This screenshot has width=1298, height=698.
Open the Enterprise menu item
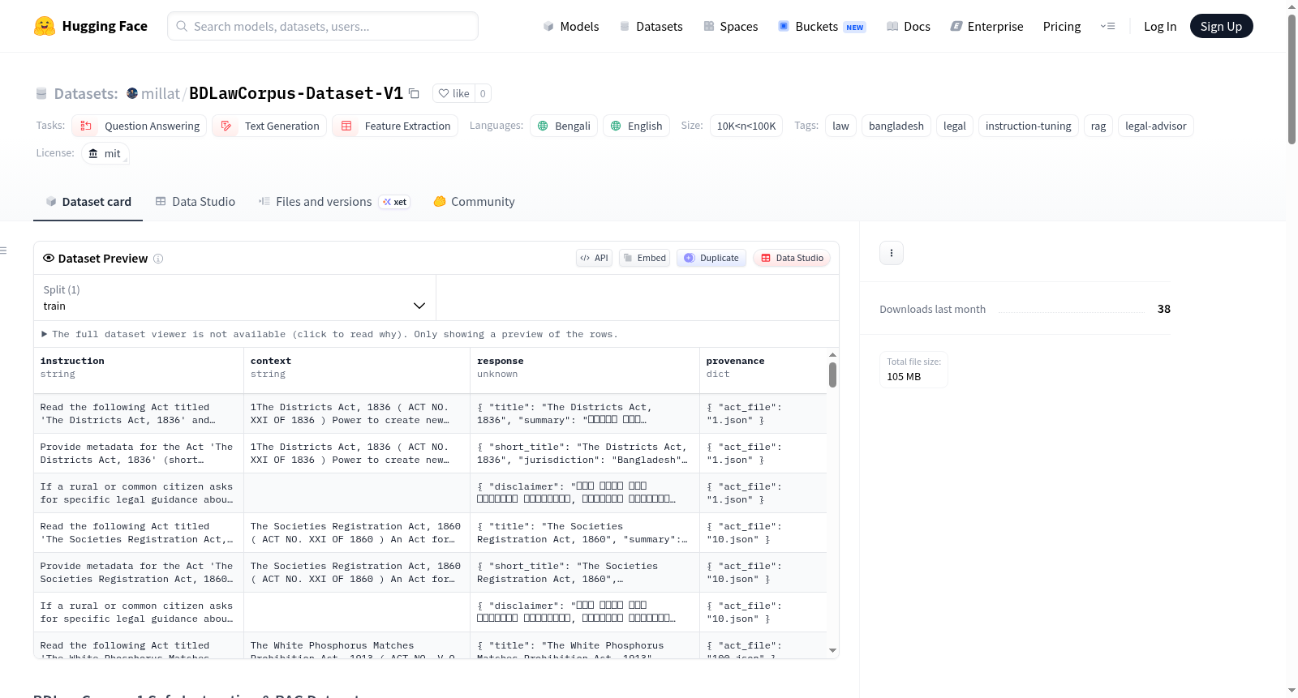pyautogui.click(x=987, y=26)
